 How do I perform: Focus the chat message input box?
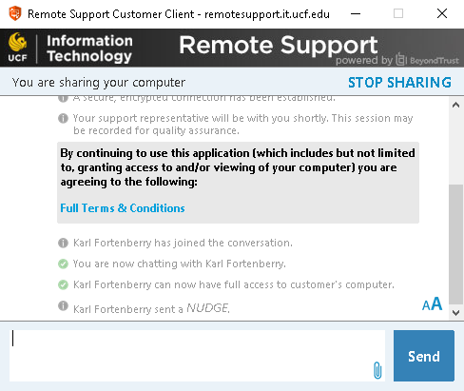click(197, 356)
